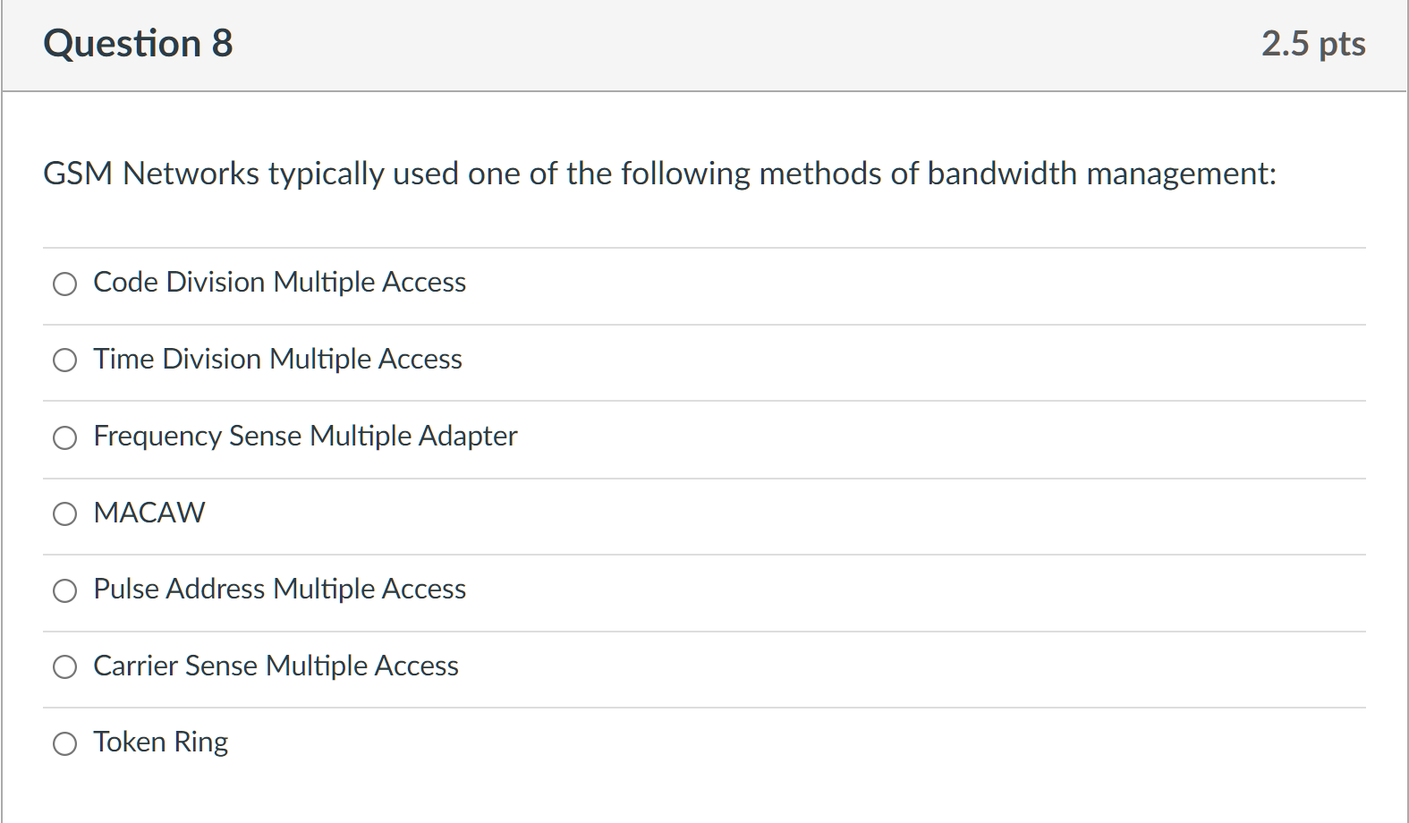This screenshot has width=1409, height=823.
Task: Click the Time Division Multiple Access answer text
Action: 276,359
